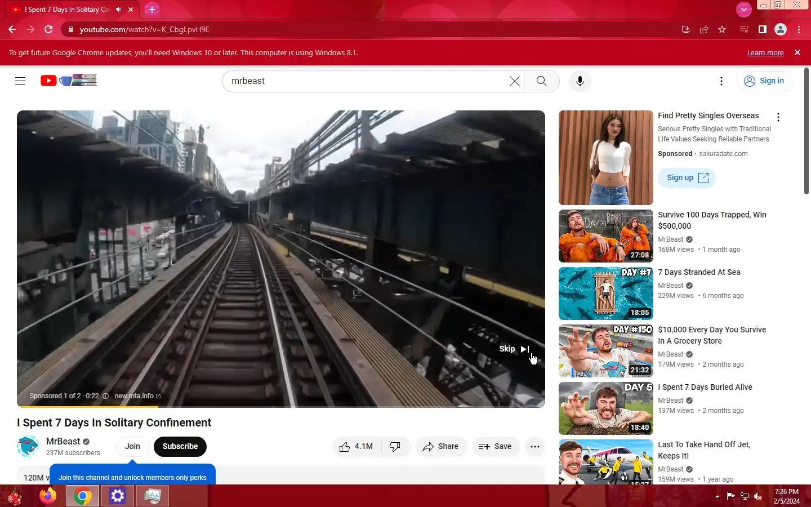Dismiss the Chrome update infobar
Viewport: 811px width, 507px height.
[797, 52]
